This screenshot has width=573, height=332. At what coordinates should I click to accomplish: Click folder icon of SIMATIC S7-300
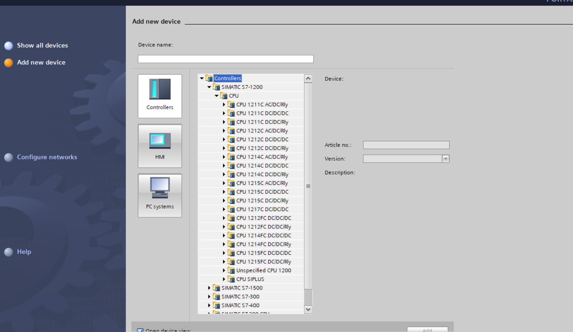[x=216, y=297]
